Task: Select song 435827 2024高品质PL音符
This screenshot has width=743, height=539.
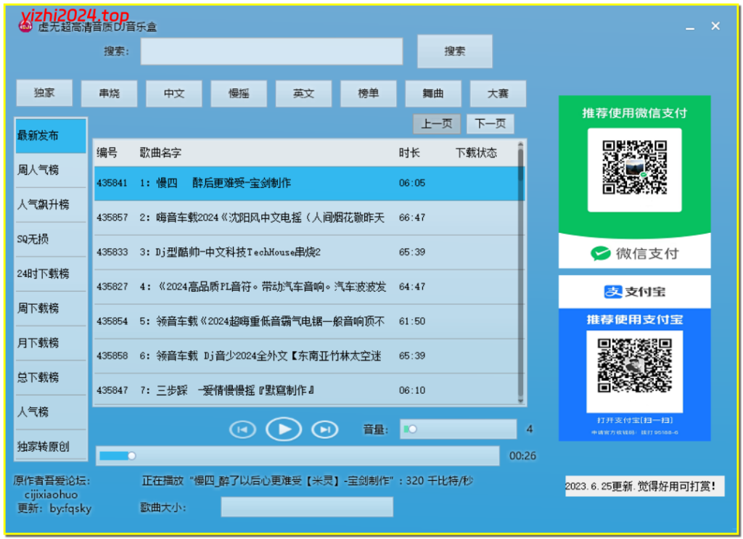Action: (306, 287)
